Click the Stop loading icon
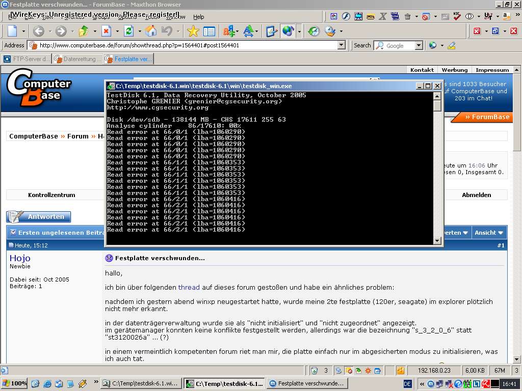Viewport: 522px width, 391px height. tap(106, 31)
